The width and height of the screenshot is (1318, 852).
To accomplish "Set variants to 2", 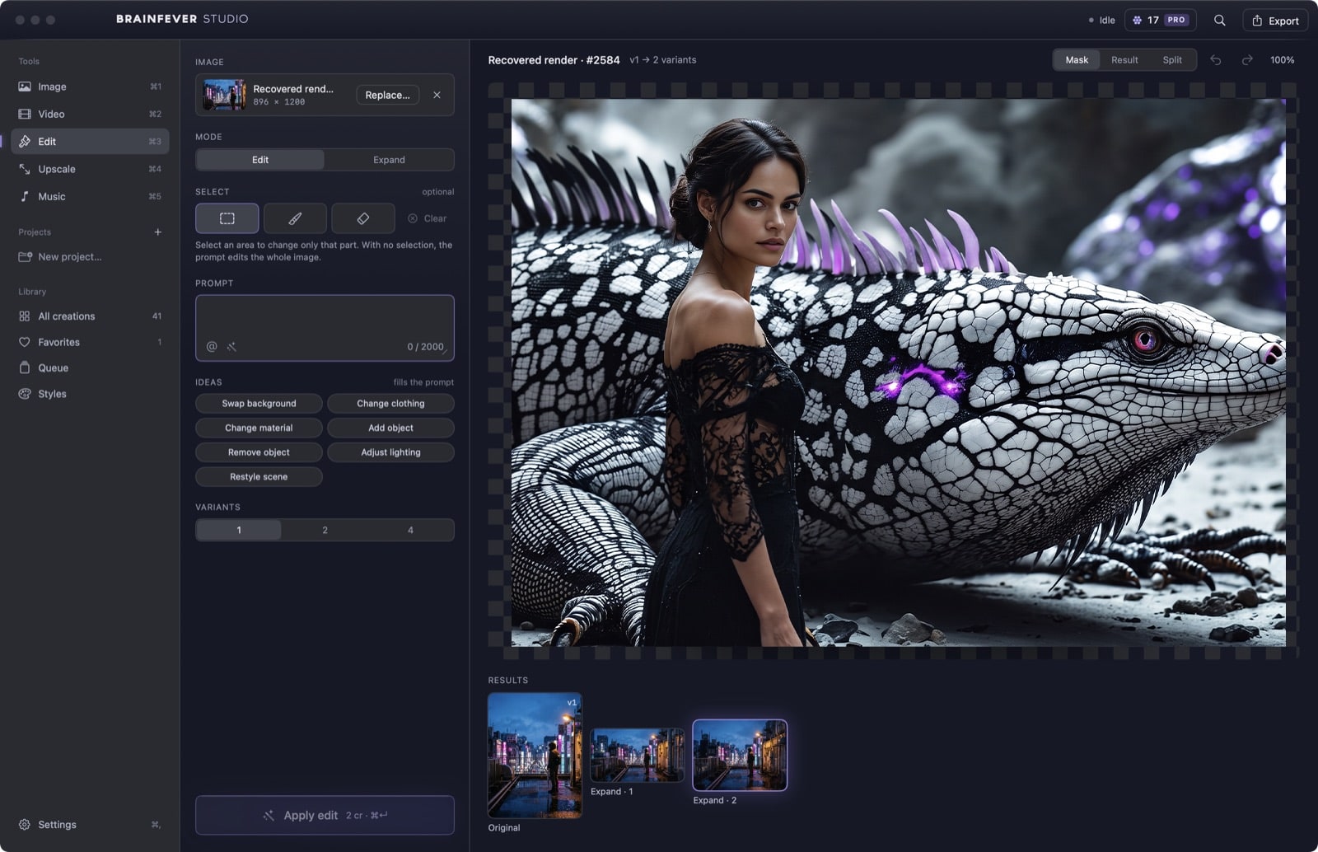I will click(325, 530).
